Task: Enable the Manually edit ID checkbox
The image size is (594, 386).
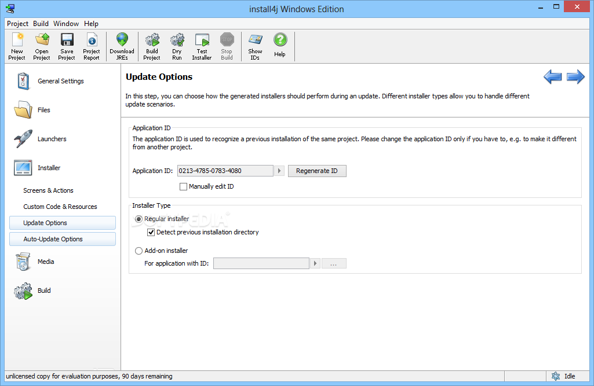Action: pos(183,186)
